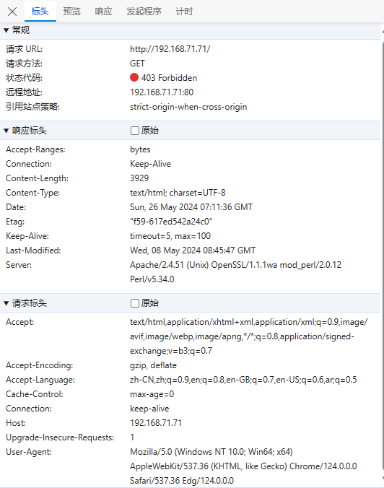Select the 标头 tab
This screenshot has height=488, width=384.
tap(40, 12)
